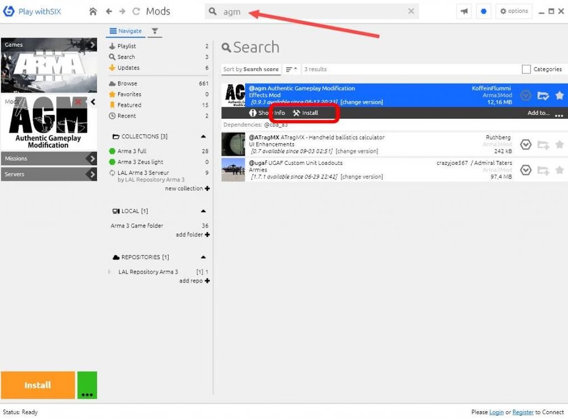This screenshot has height=419, width=568.
Task: Show Recent mods
Action: [158, 116]
